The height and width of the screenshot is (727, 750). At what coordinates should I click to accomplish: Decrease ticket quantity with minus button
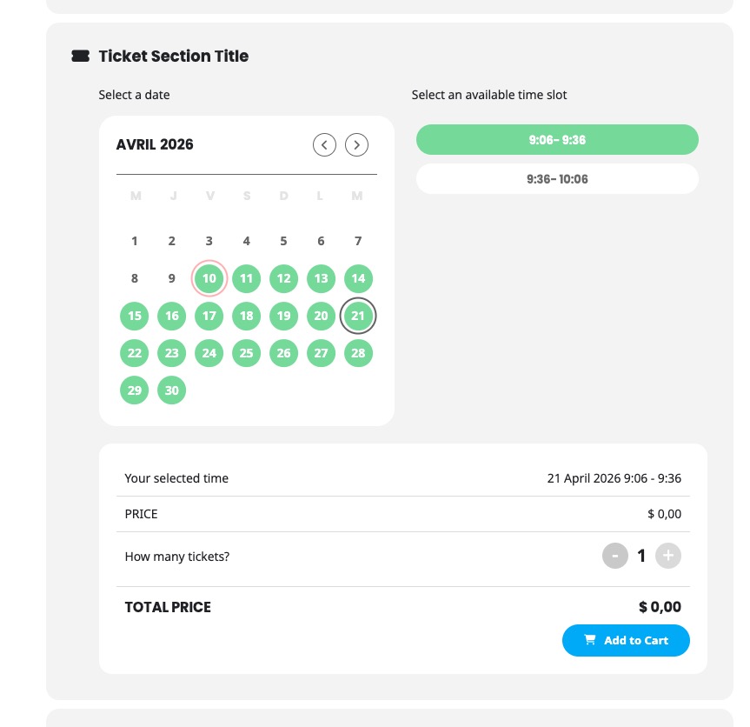615,556
